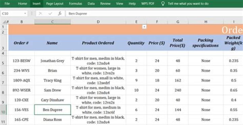Select row 10 header
This screenshot has width=243, height=125.
3,110
